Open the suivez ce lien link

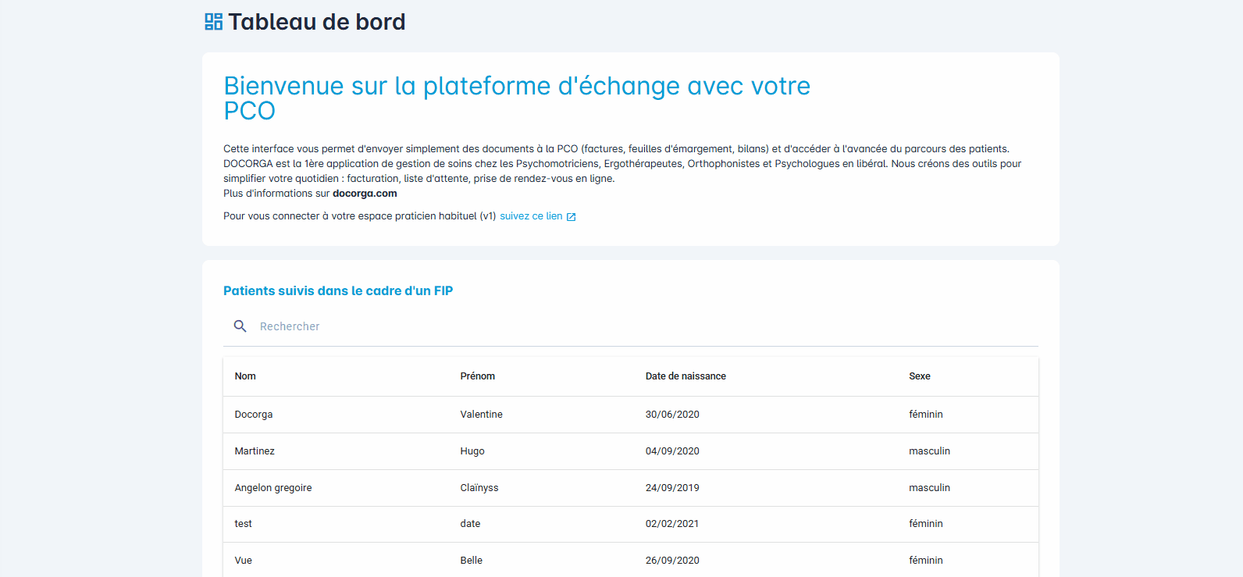point(531,216)
